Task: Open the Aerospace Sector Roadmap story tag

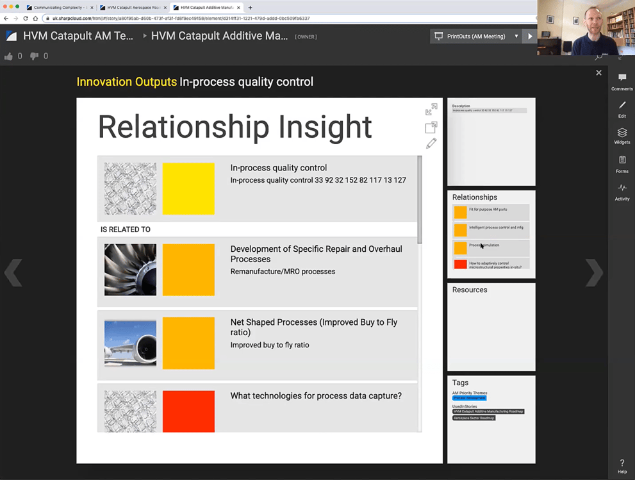Action: pos(474,418)
